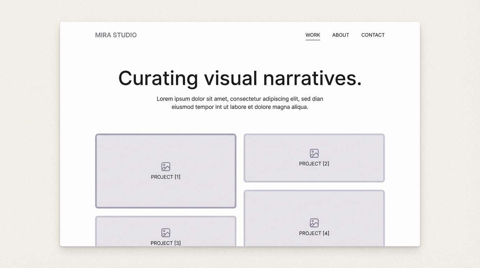Viewport: 480px width, 268px height.
Task: Click the Lorem ipsum subtitle paragraph
Action: (x=240, y=103)
